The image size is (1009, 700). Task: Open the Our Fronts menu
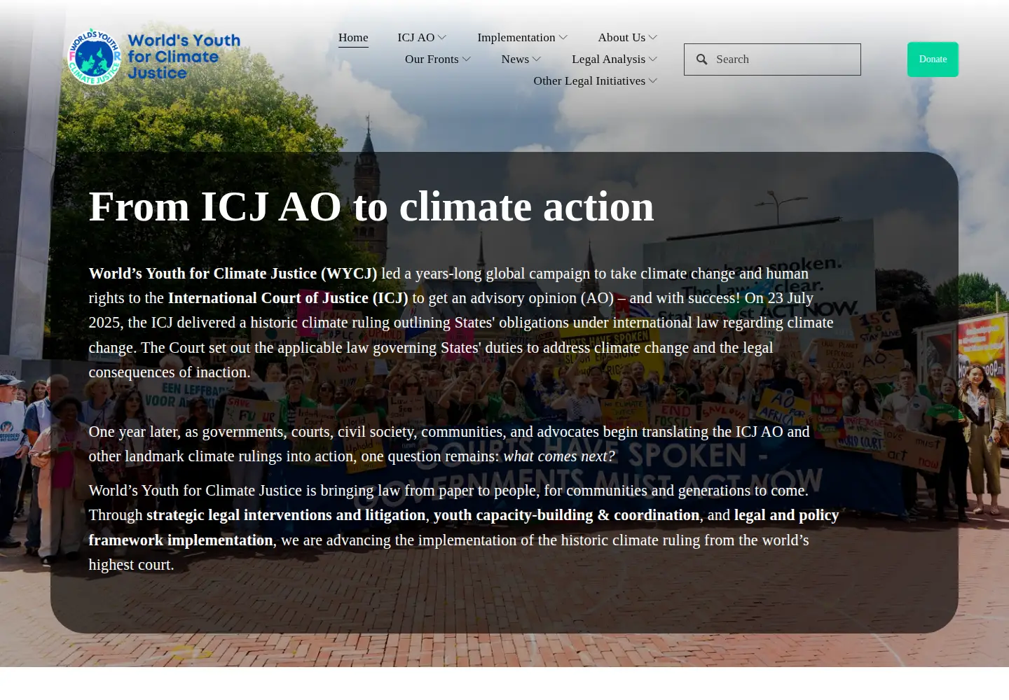(x=432, y=59)
